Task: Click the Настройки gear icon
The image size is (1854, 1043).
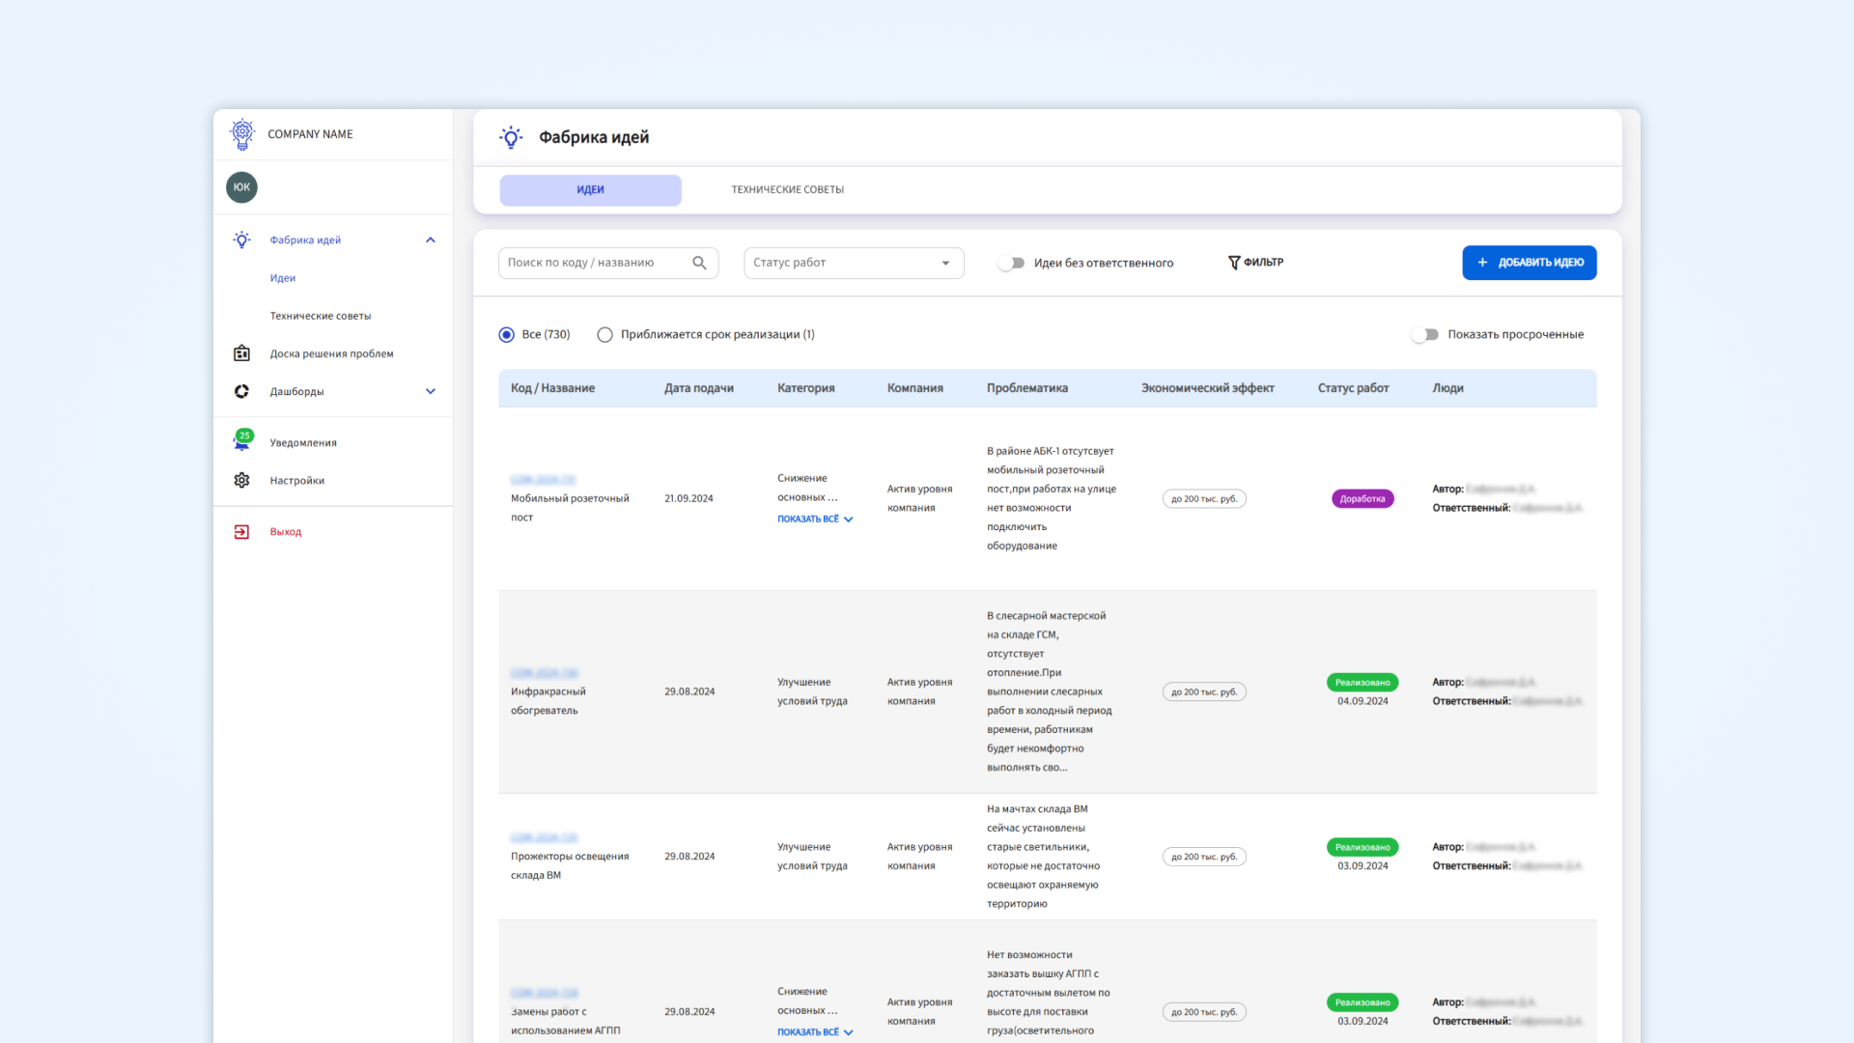Action: [241, 480]
